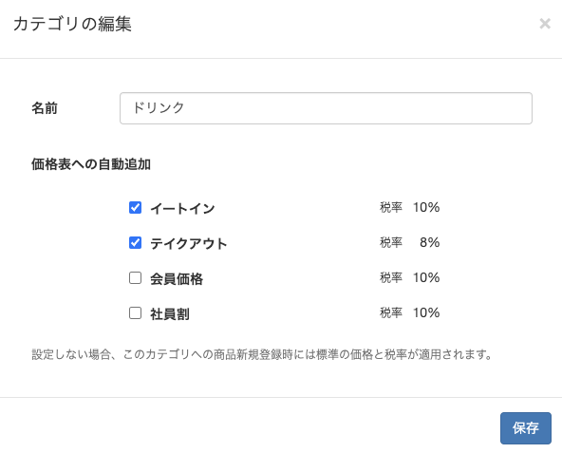Image resolution: width=562 pixels, height=453 pixels.
Task: Click the word ドリンク inside the name field
Action: pyautogui.click(x=158, y=107)
